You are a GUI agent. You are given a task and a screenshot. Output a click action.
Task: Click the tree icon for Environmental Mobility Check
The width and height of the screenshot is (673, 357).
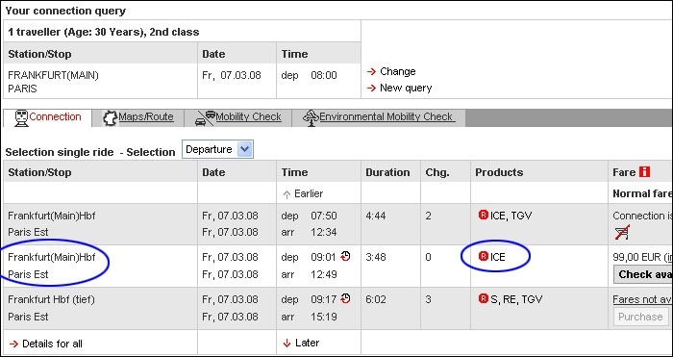[311, 117]
